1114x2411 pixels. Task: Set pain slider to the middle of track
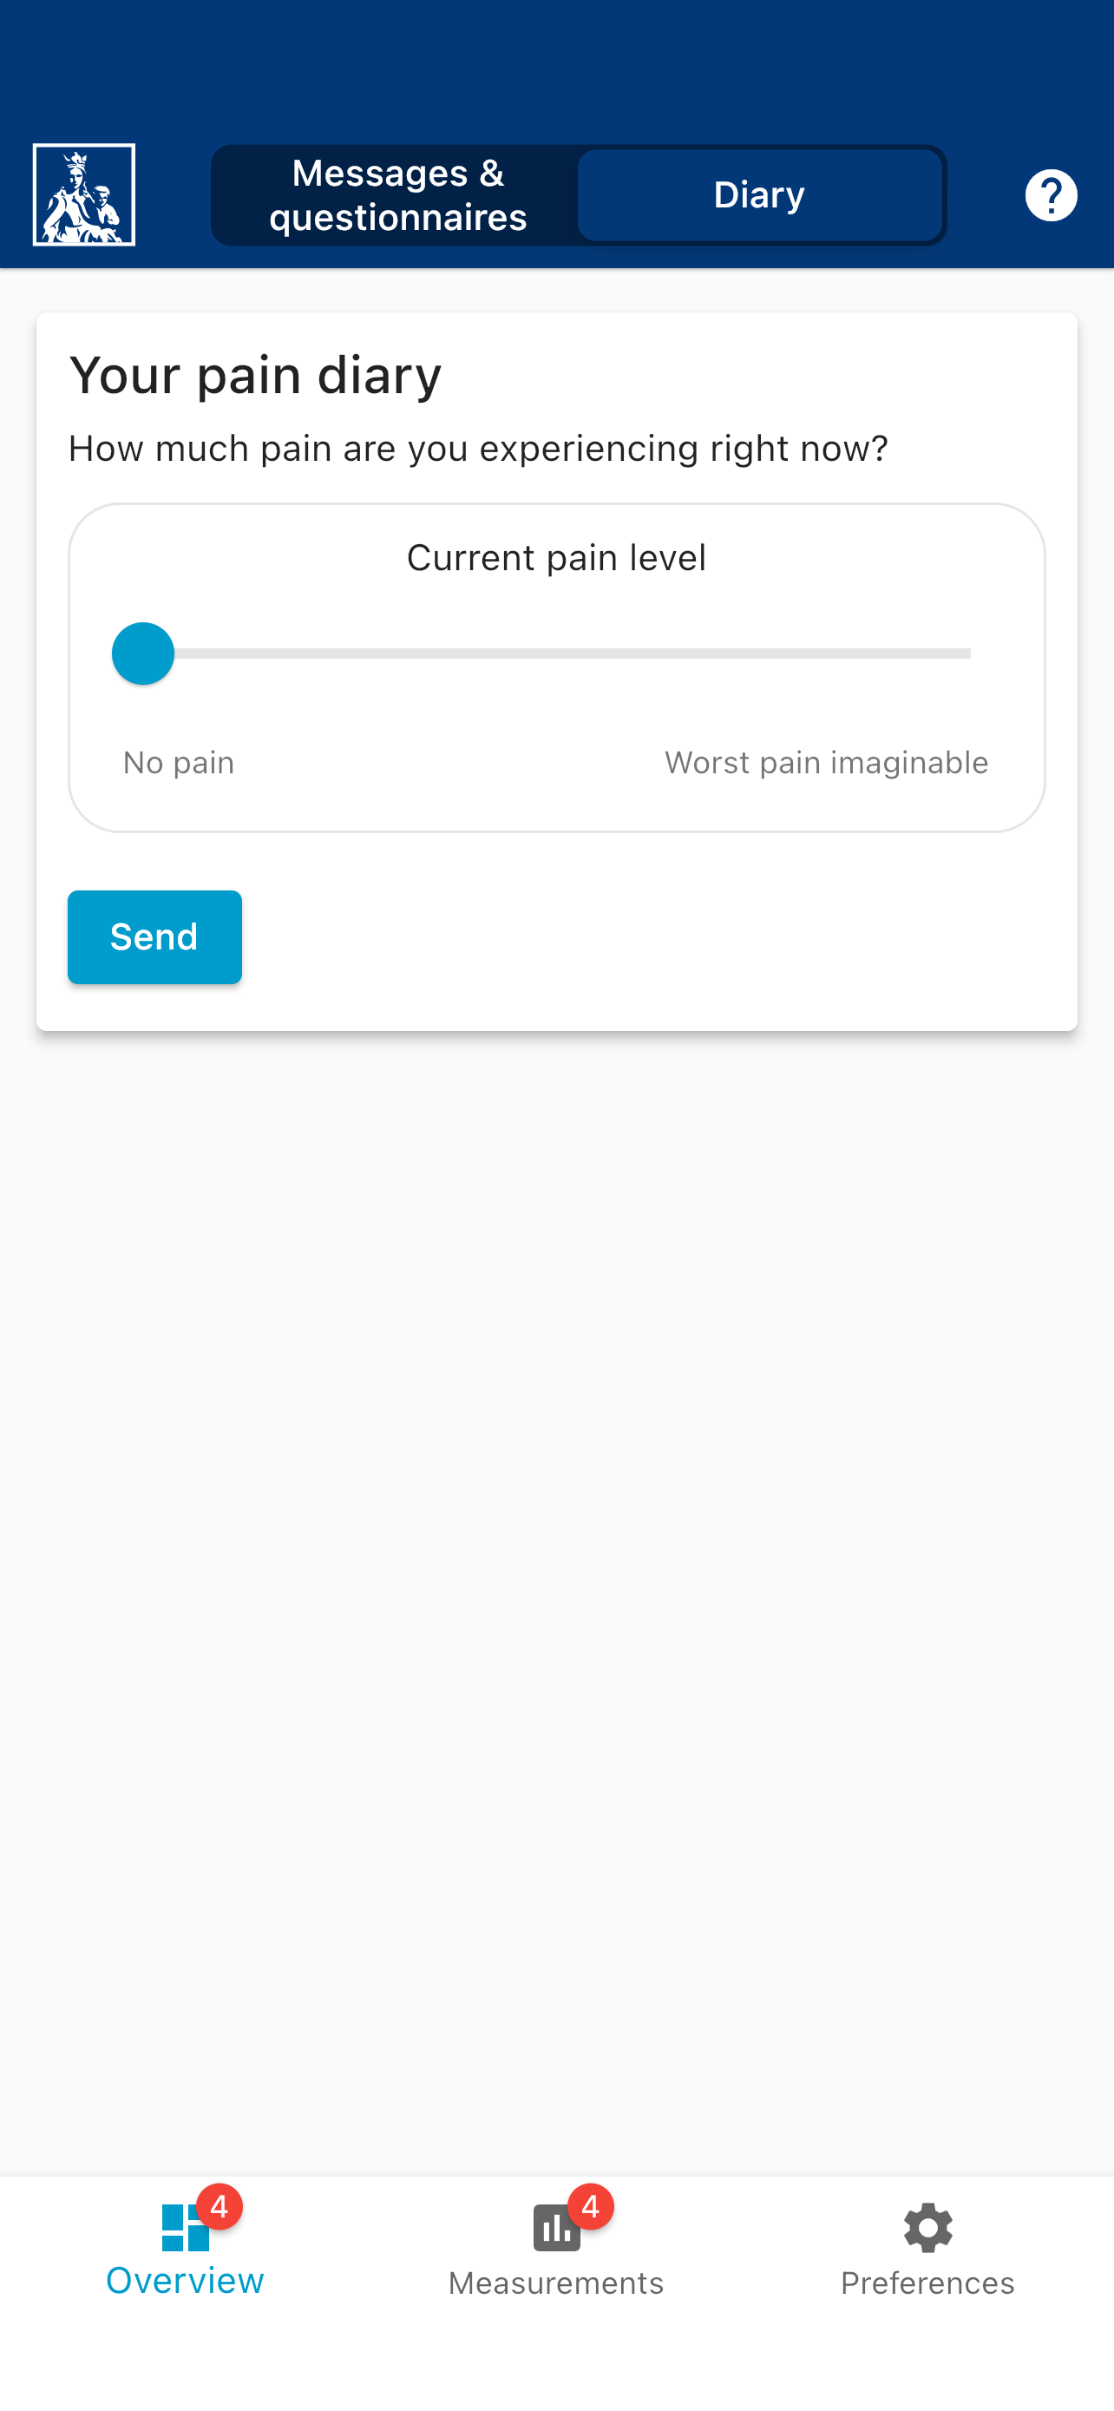(556, 654)
